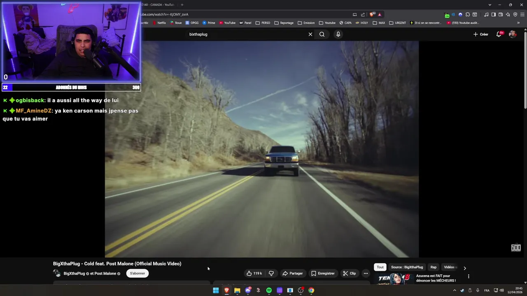Expand the Reportage bookmark folder
The image size is (527, 296).
284,23
